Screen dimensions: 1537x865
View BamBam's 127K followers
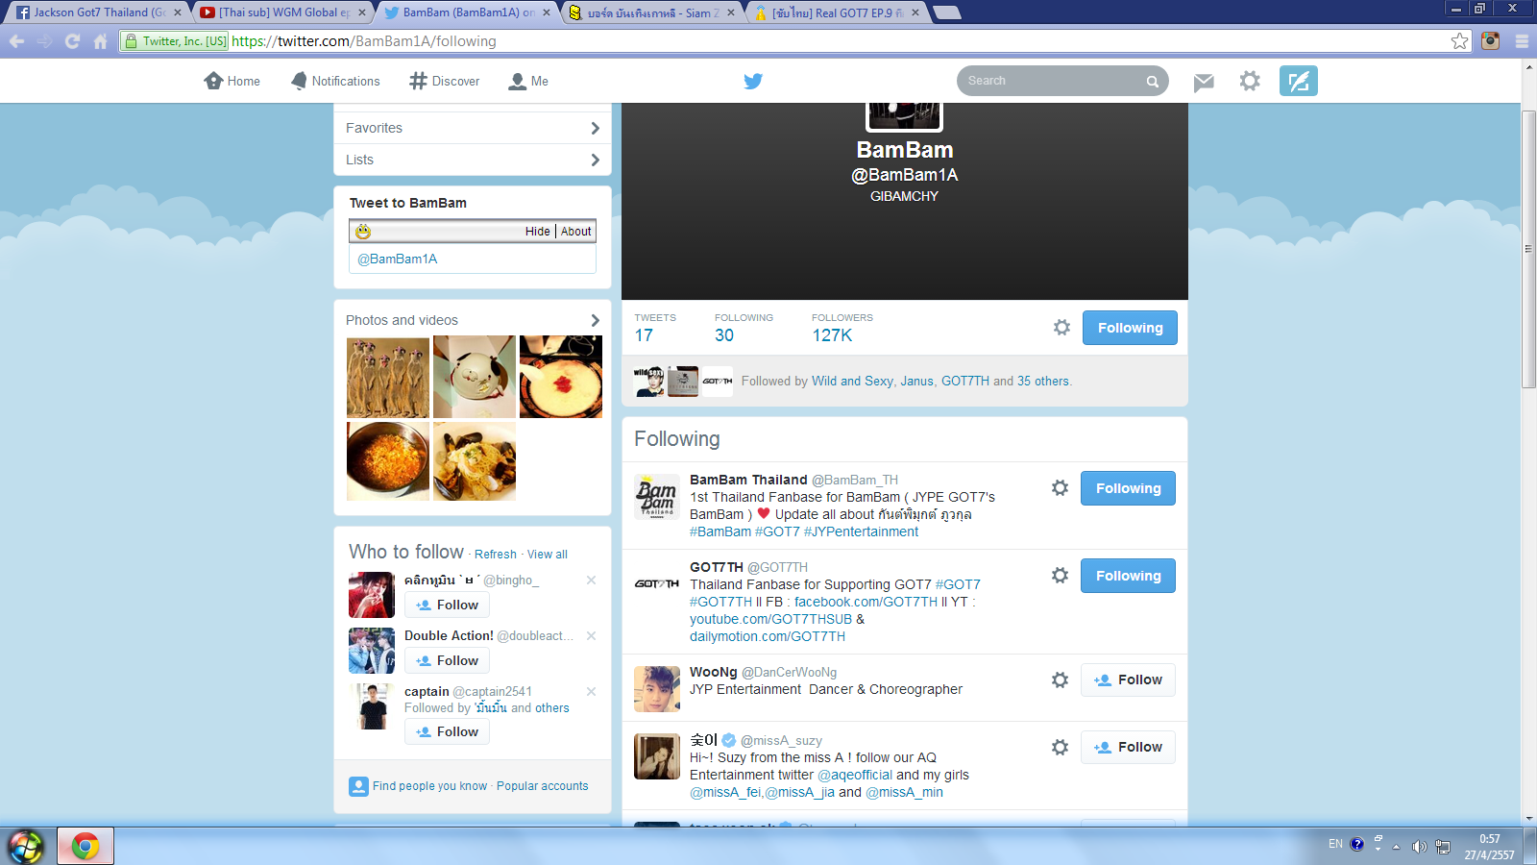pyautogui.click(x=842, y=328)
